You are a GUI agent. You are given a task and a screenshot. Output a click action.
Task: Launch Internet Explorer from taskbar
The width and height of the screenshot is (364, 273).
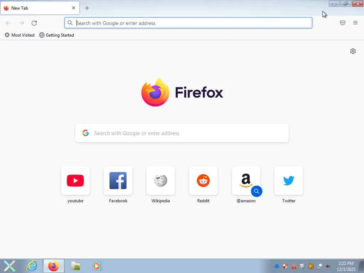point(32,266)
